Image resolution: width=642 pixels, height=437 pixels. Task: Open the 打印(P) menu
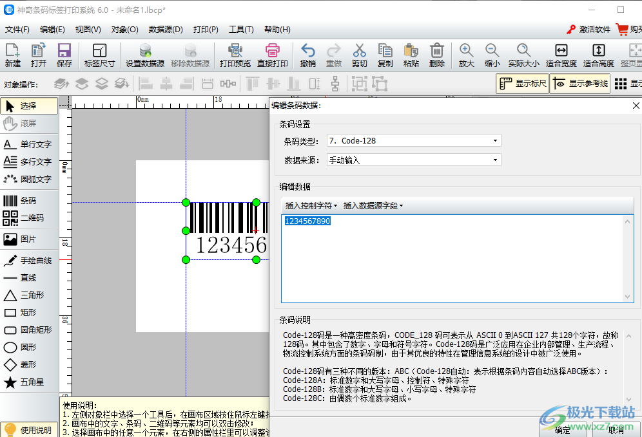click(206, 30)
